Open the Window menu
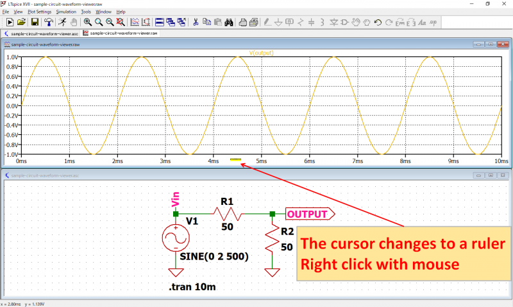The width and height of the screenshot is (513, 307). coord(103,12)
